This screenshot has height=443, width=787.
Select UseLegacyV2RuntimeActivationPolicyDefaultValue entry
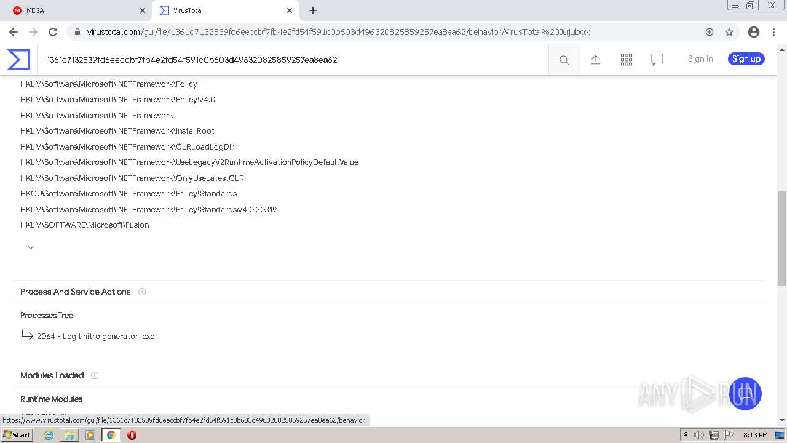[x=189, y=162]
